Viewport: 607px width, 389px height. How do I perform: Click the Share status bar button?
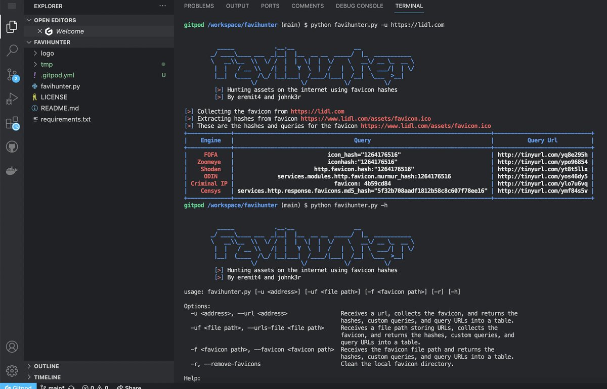coord(128,386)
